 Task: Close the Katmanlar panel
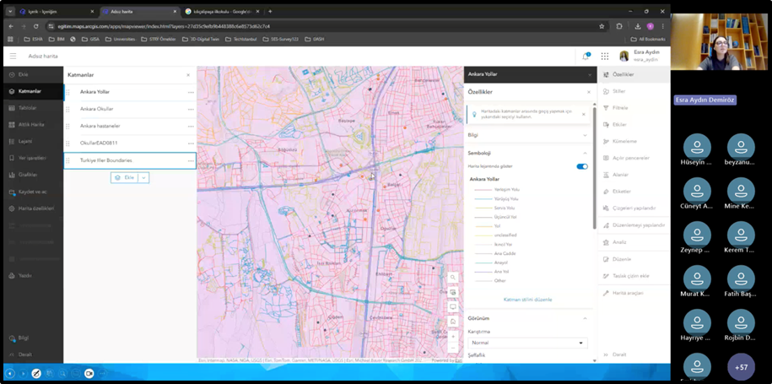tap(188, 75)
